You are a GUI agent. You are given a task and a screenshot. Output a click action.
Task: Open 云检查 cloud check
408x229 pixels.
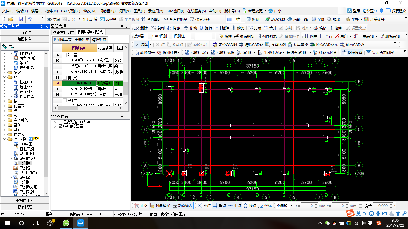click(108, 19)
